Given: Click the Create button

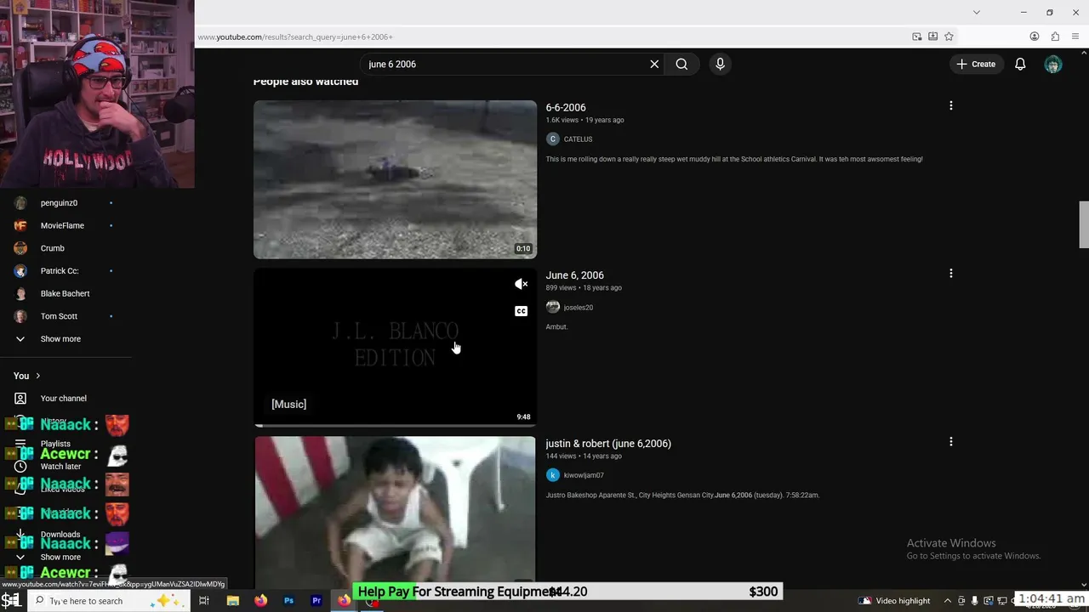Looking at the screenshot, I should point(976,64).
